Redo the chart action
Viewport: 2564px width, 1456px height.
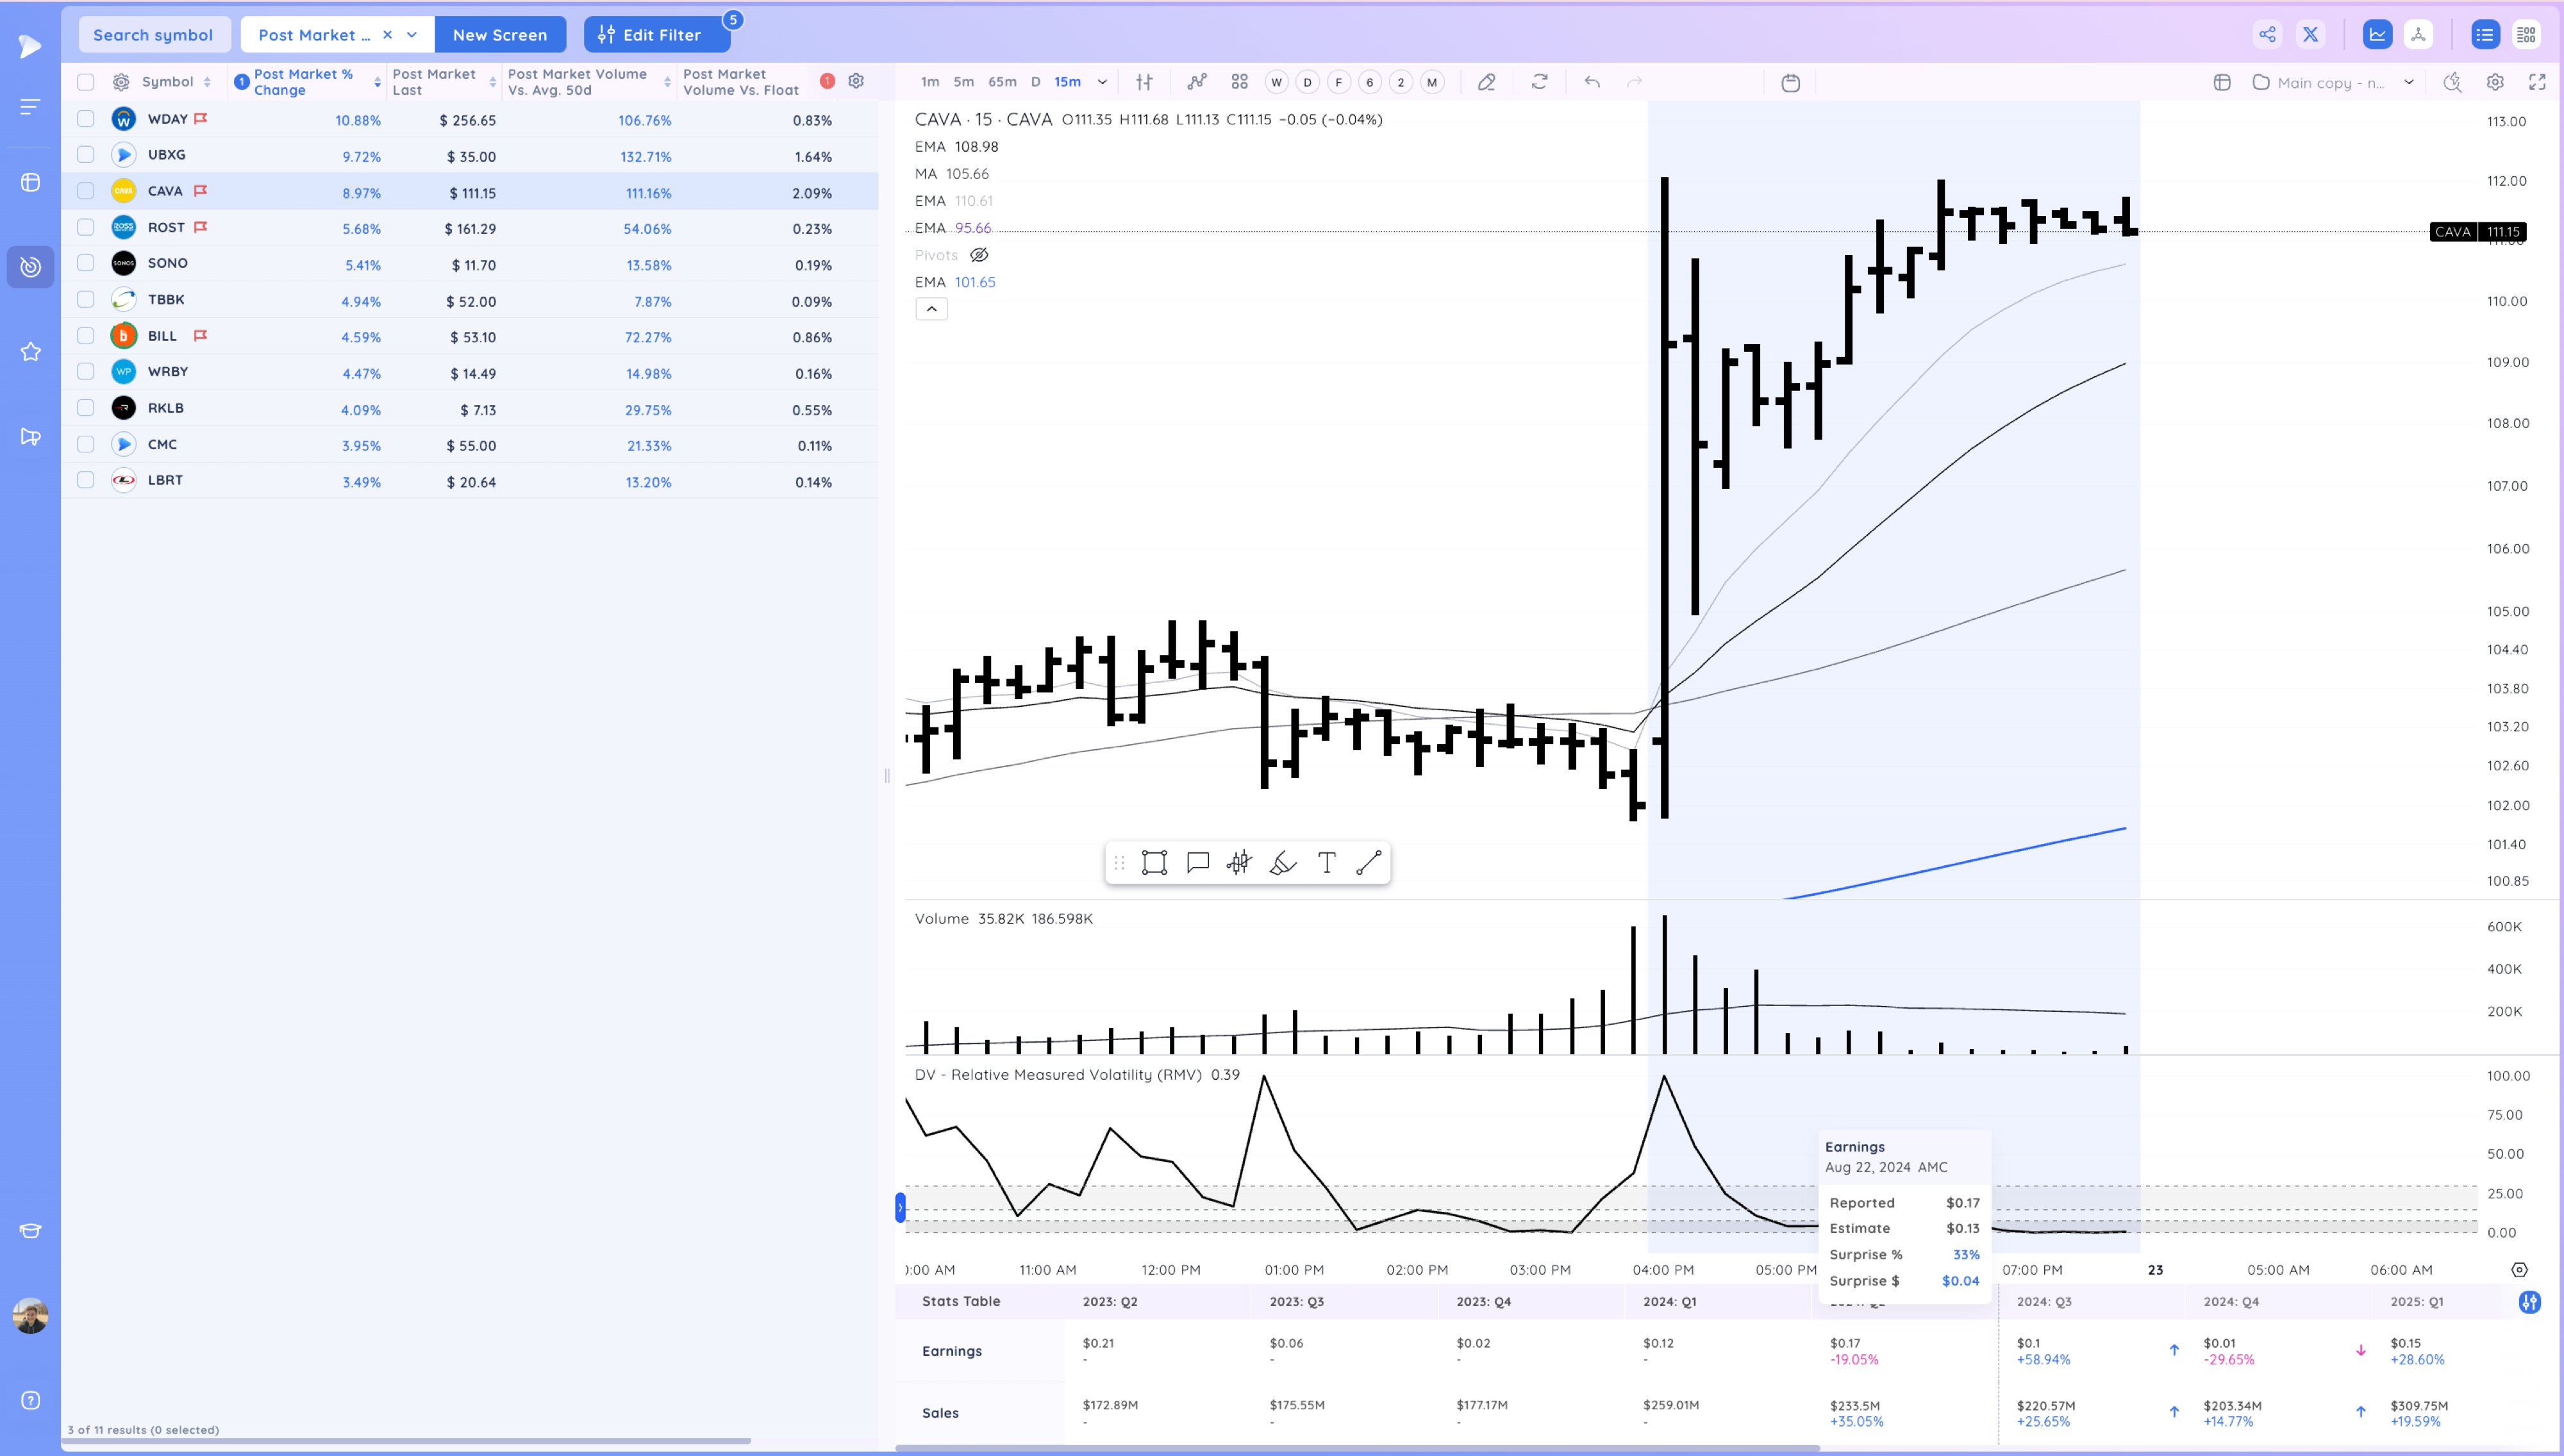tap(1634, 82)
